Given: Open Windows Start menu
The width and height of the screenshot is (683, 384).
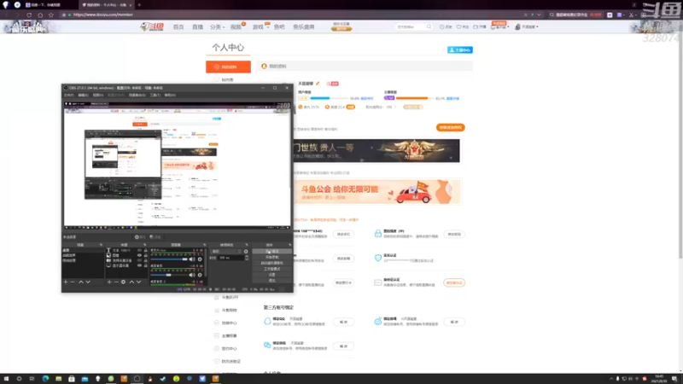Looking at the screenshot, I should point(6,379).
